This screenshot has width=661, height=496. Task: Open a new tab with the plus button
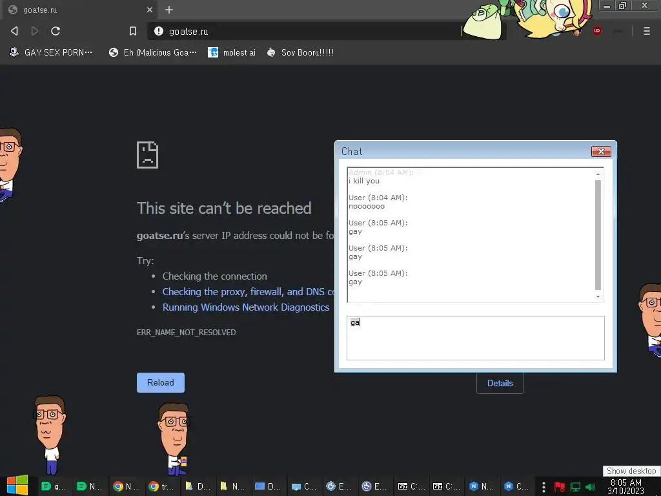click(x=169, y=10)
